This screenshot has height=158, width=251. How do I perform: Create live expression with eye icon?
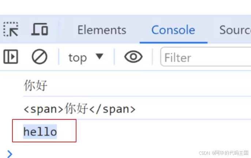click(133, 56)
